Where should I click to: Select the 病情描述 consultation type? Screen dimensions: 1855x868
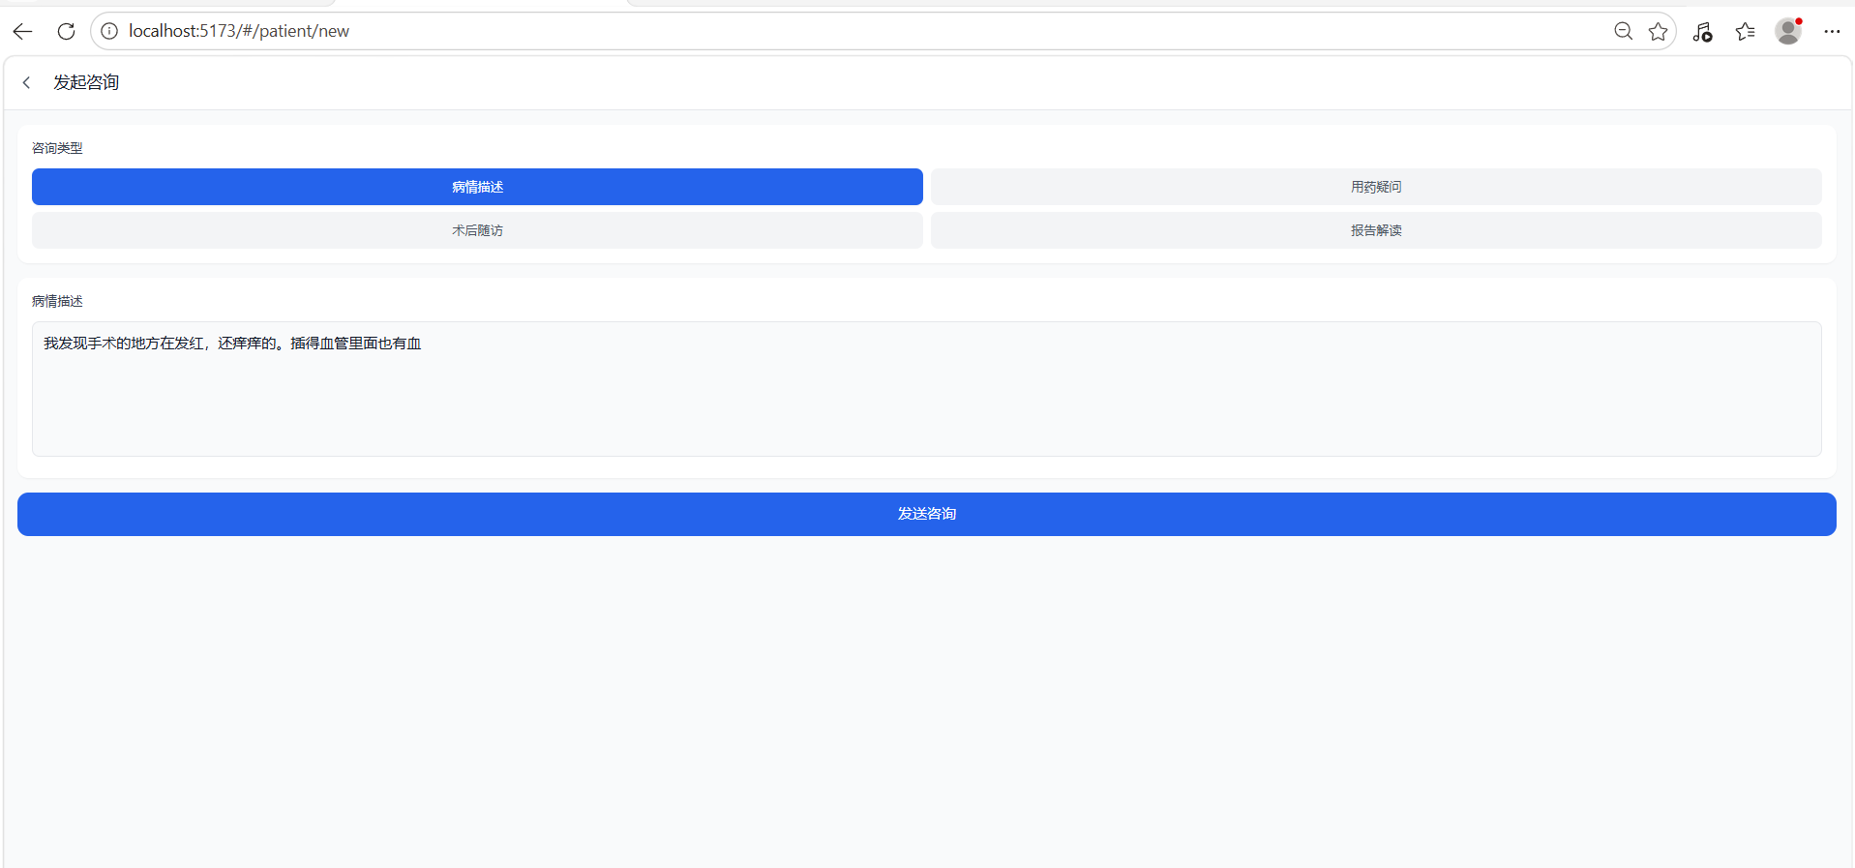click(x=477, y=187)
